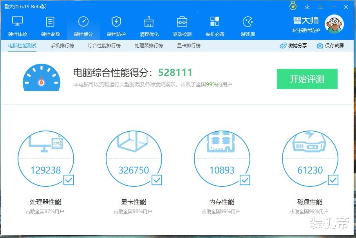Click disk score 61230

pyautogui.click(x=310, y=170)
